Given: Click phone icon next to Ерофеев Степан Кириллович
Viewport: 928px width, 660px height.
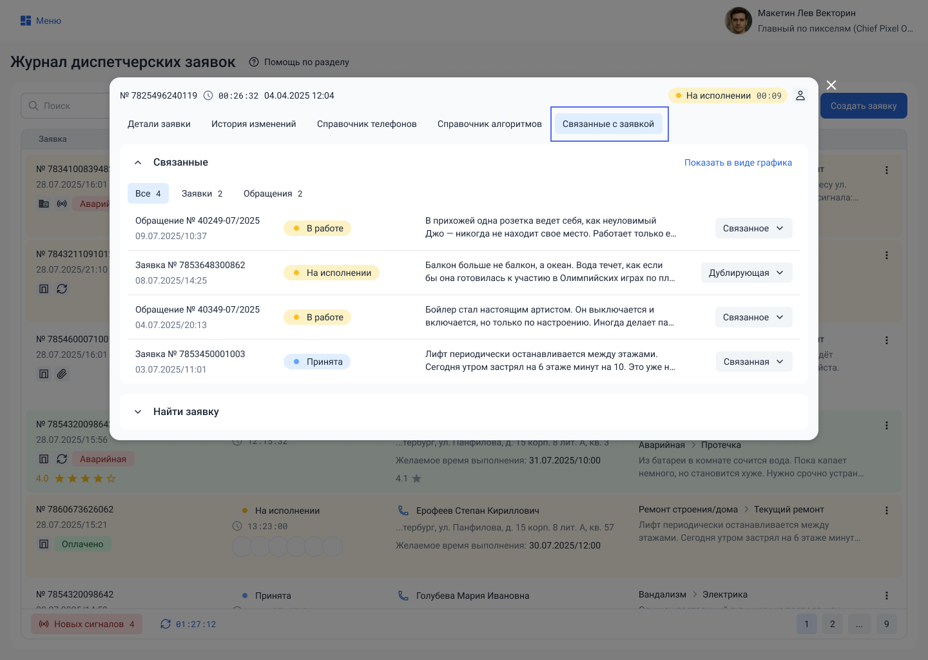Looking at the screenshot, I should 403,510.
